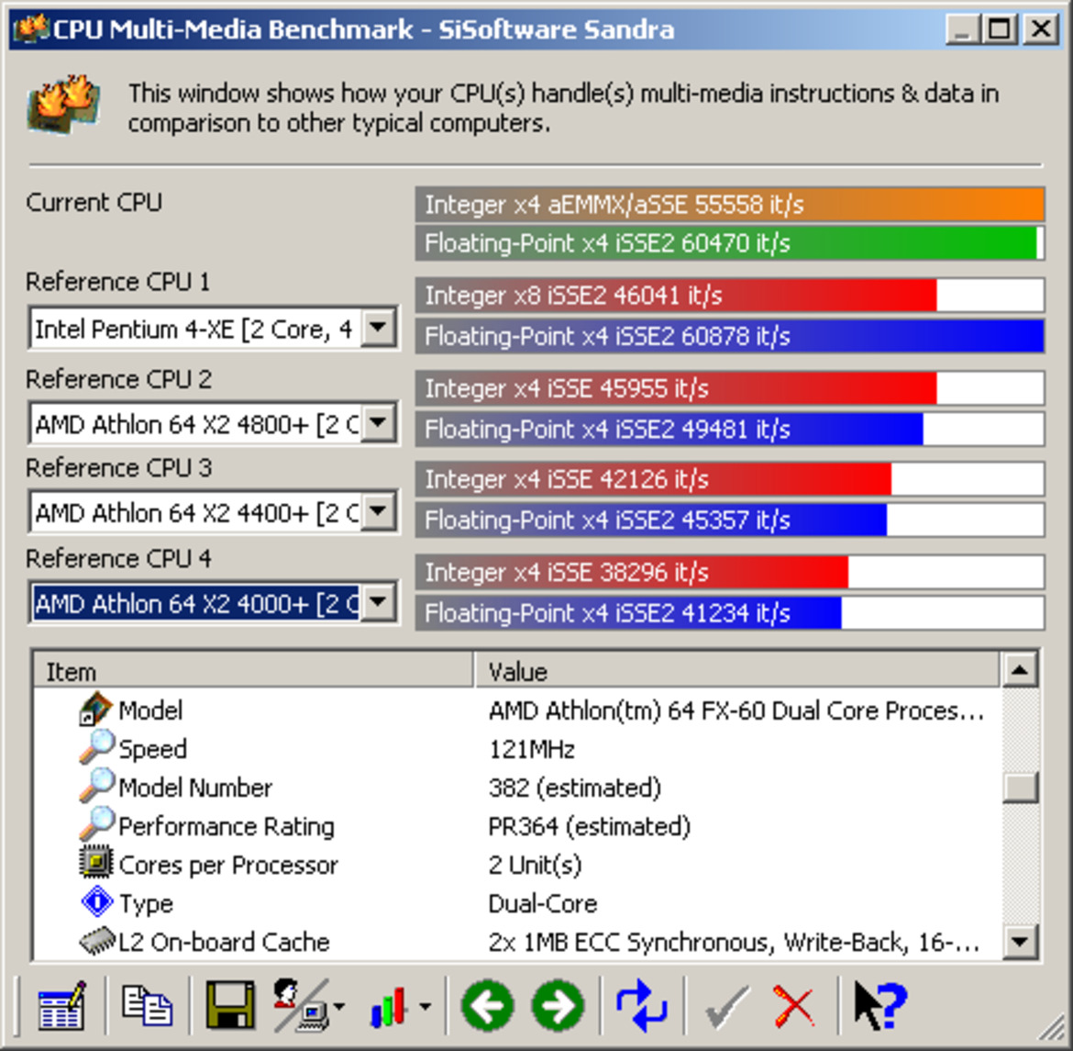Click the Model row house icon

tap(95, 709)
